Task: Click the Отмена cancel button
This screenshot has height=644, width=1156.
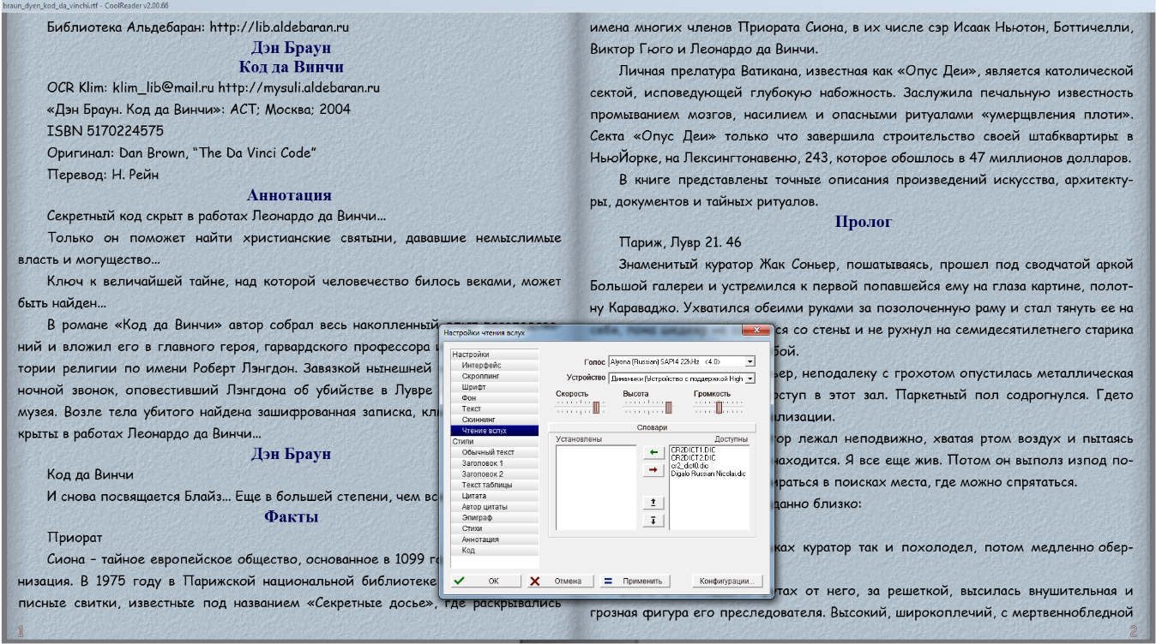Action: (x=559, y=581)
